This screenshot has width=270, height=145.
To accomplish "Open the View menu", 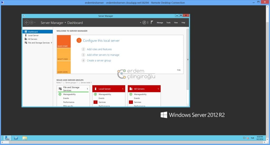I will [176, 23].
